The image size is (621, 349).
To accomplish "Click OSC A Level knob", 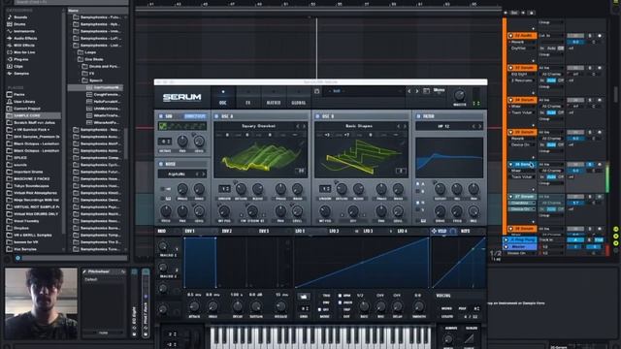I will coord(297,211).
